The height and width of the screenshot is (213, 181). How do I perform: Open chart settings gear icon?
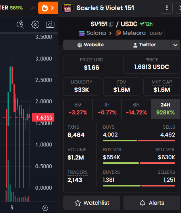pos(35,25)
